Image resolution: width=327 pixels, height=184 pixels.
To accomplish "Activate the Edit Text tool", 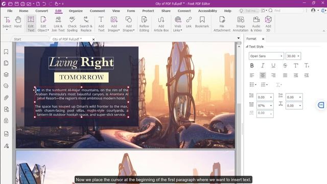I will point(31,24).
